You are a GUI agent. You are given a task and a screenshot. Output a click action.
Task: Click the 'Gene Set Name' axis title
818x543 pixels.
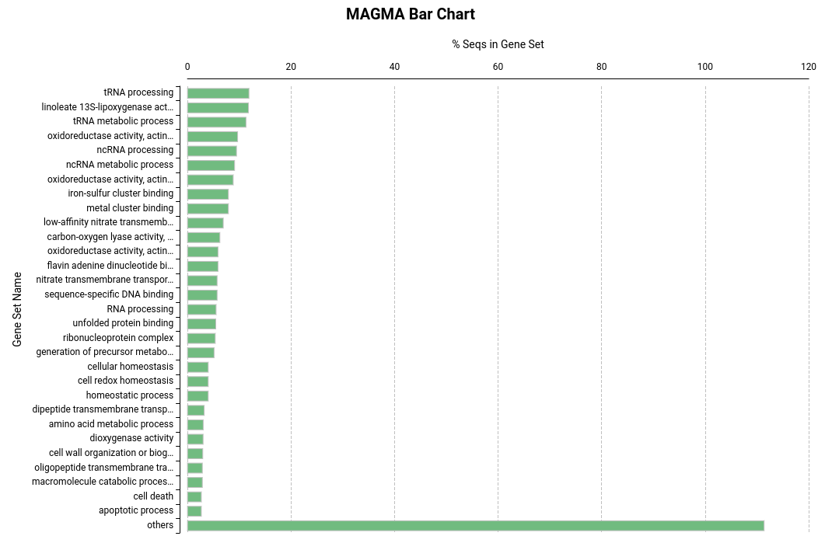click(x=17, y=309)
